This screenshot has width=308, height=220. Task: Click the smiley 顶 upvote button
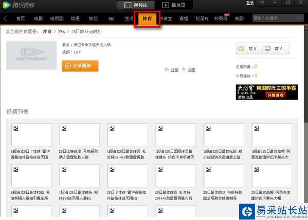(249, 48)
